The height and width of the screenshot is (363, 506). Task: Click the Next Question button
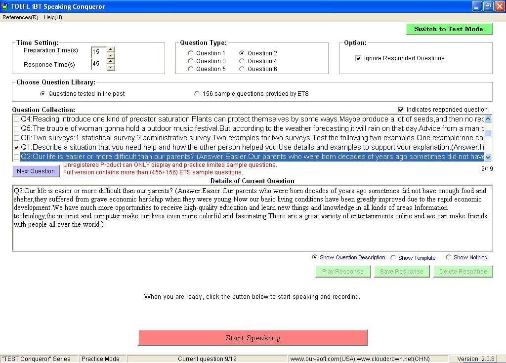(36, 171)
